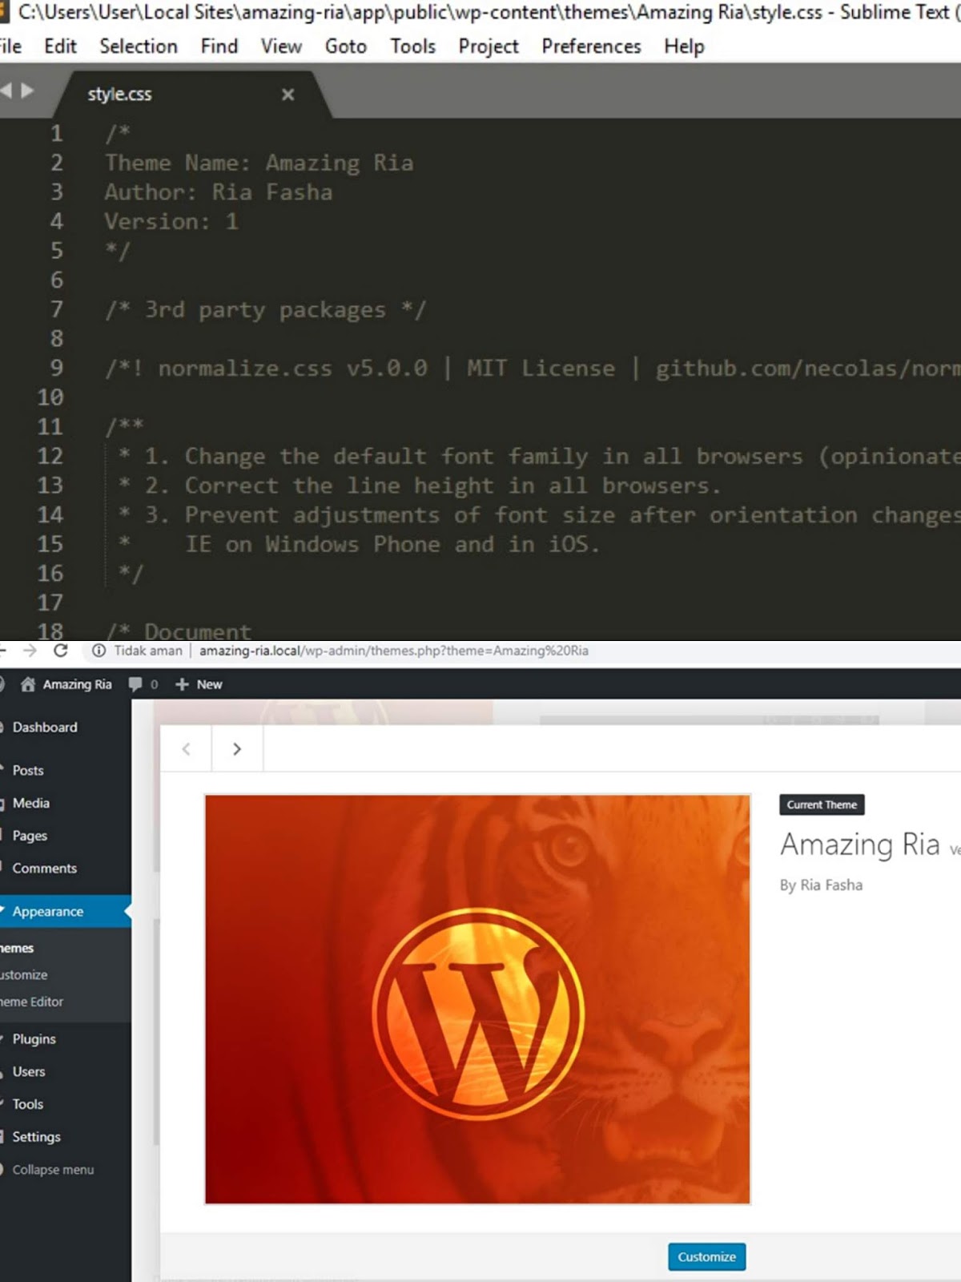Open the Selection menu
The width and height of the screenshot is (961, 1282).
139,46
